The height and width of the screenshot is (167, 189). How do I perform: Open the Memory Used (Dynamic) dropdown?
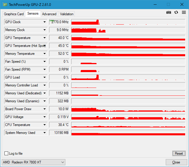(44, 101)
